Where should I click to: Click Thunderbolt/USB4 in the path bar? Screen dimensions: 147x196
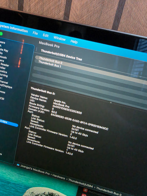pos(81,183)
